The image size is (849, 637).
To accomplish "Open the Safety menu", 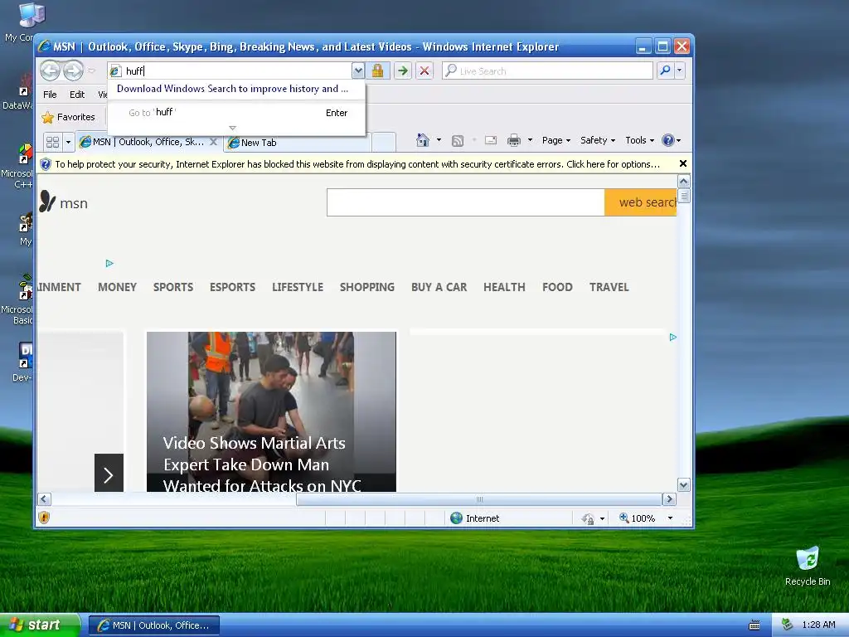I will coord(598,140).
